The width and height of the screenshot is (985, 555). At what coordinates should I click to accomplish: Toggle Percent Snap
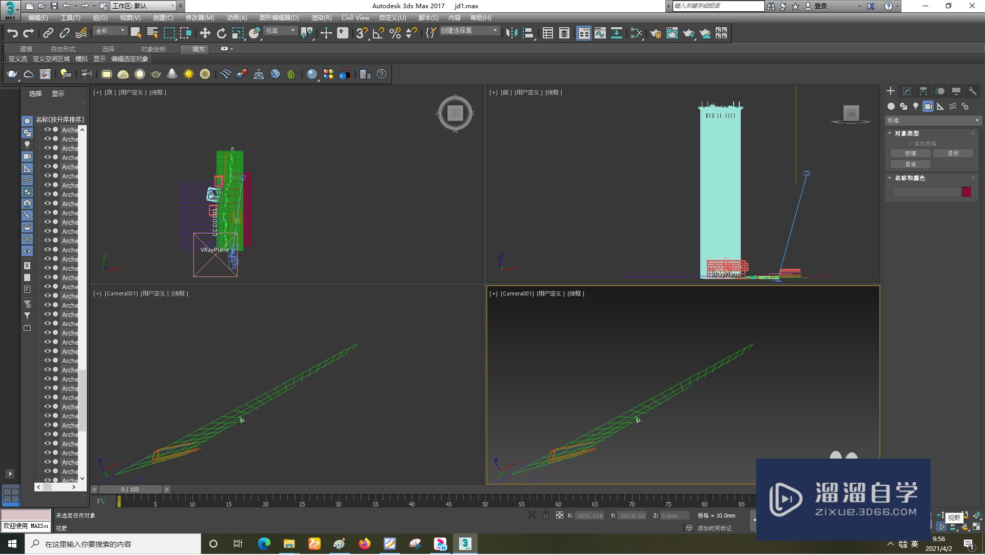click(x=395, y=33)
